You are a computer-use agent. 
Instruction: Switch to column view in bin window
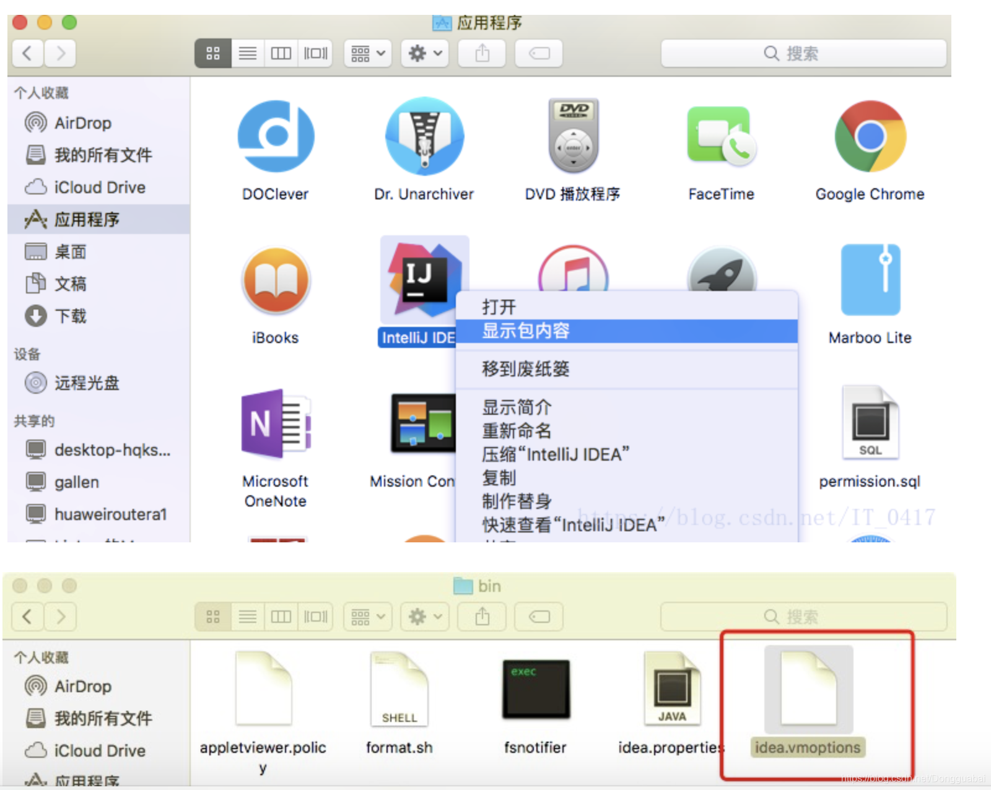tap(281, 617)
